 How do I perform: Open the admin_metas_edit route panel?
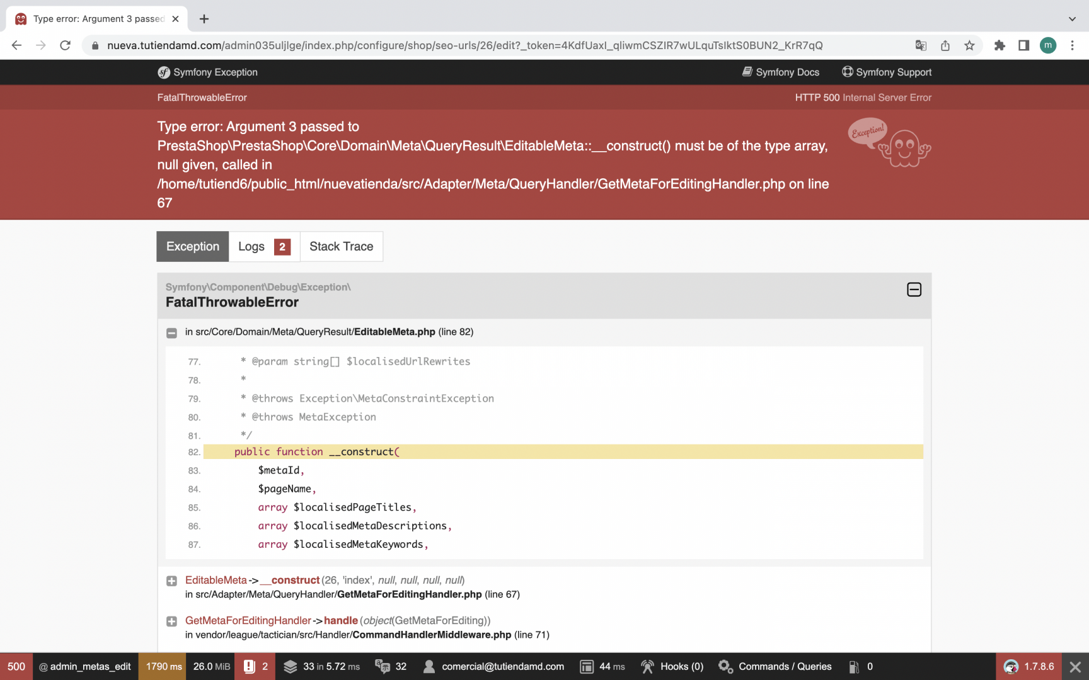(85, 666)
